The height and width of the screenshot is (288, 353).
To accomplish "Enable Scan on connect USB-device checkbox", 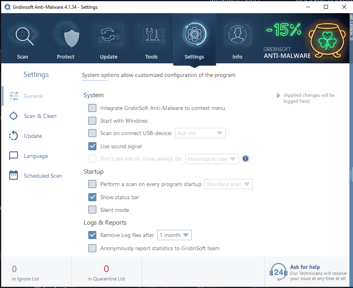I will click(x=92, y=133).
